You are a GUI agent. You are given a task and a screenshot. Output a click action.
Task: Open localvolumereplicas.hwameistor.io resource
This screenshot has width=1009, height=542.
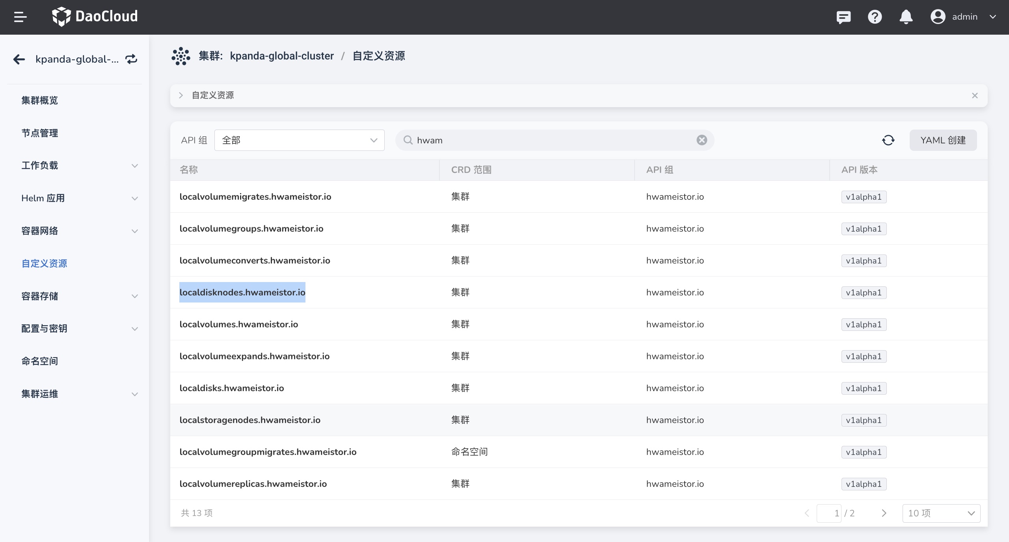(x=253, y=484)
